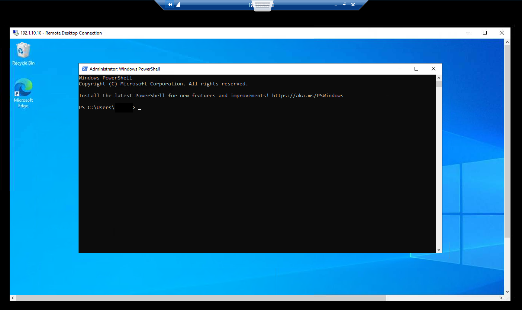
Task: Click the Remote Desktop horizontal scrollbar right arrow
Action: click(x=502, y=298)
